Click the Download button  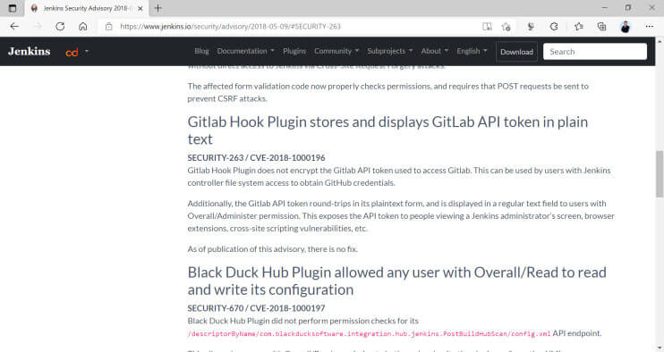click(x=516, y=52)
